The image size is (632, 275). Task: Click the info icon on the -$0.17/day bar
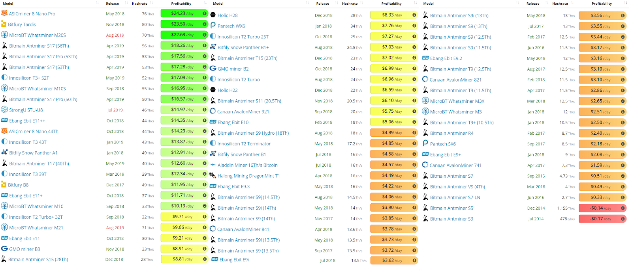[623, 219]
